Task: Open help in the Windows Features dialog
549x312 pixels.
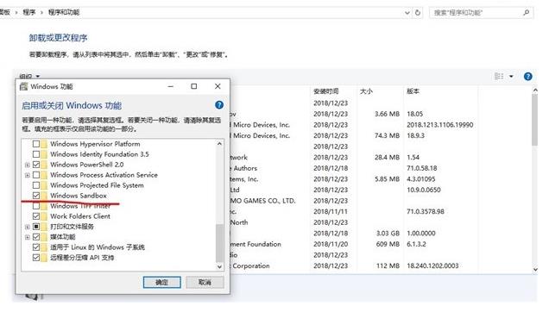Action: click(x=219, y=105)
